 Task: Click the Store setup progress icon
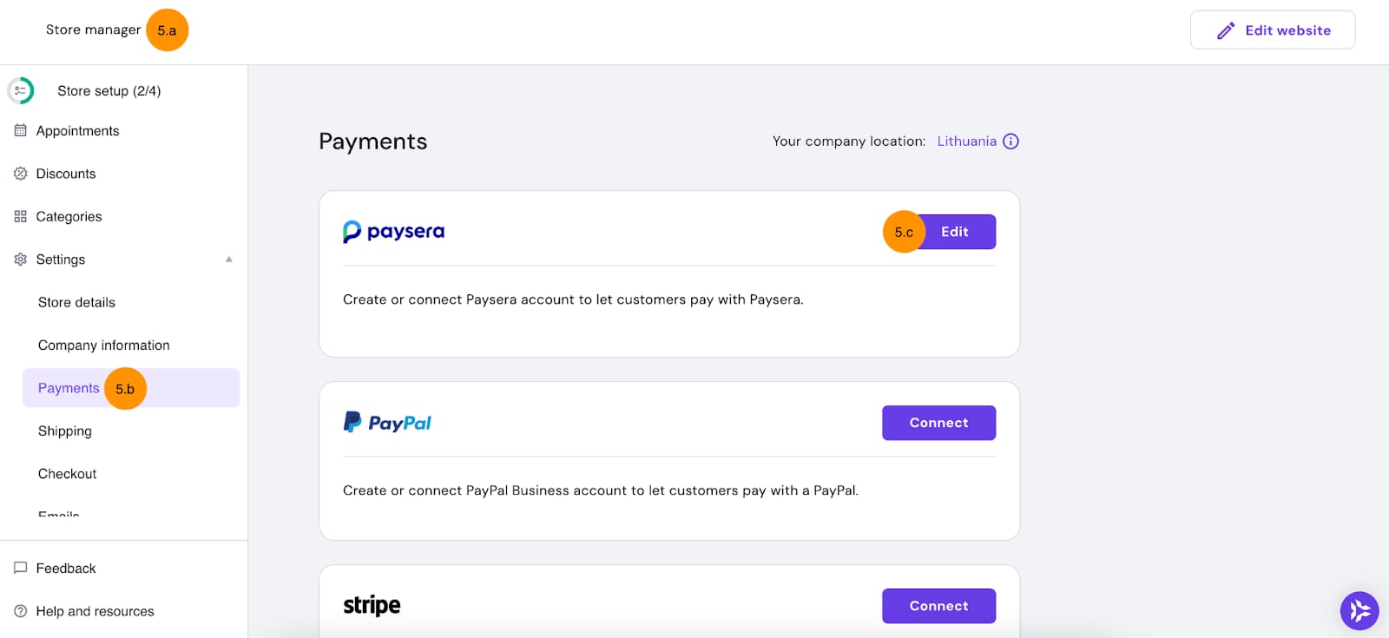[21, 90]
